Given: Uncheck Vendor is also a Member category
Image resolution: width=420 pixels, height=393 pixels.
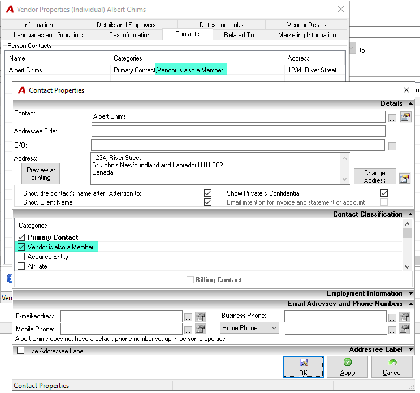Looking at the screenshot, I should (x=21, y=247).
